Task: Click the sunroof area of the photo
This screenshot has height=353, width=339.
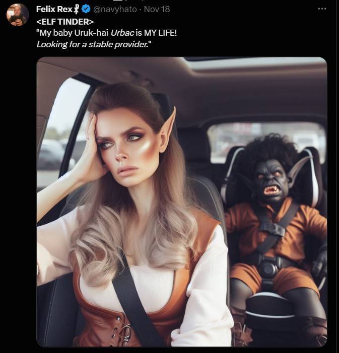Action: [x=255, y=63]
